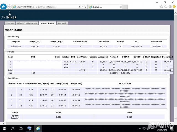This screenshot has height=132, width=177.
Task: Click Utility value 7.92
Action: pos(120,46)
